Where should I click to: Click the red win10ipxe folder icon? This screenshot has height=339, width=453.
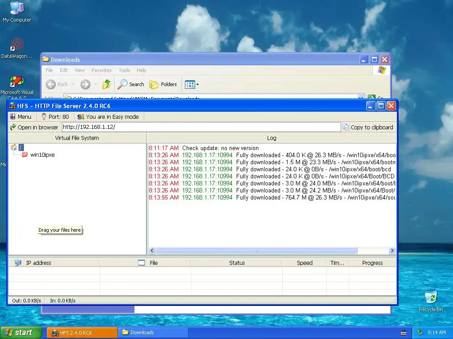(25, 154)
